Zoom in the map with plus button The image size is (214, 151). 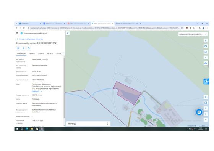coord(206,114)
